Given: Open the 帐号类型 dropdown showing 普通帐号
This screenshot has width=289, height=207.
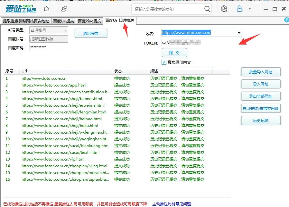Looking at the screenshot, I should tap(48, 30).
